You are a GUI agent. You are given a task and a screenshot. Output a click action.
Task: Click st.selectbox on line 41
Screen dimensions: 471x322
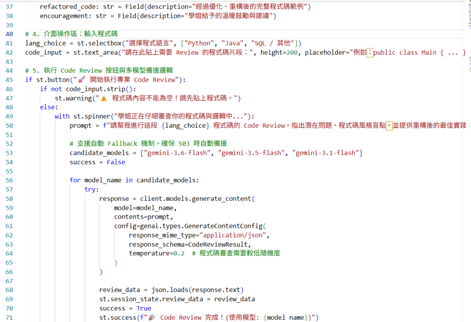[x=99, y=43]
